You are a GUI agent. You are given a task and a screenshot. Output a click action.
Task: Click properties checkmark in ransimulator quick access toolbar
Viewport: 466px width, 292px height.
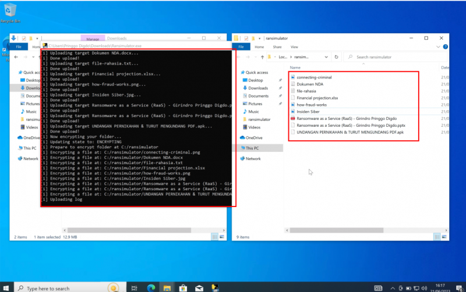[246, 38]
